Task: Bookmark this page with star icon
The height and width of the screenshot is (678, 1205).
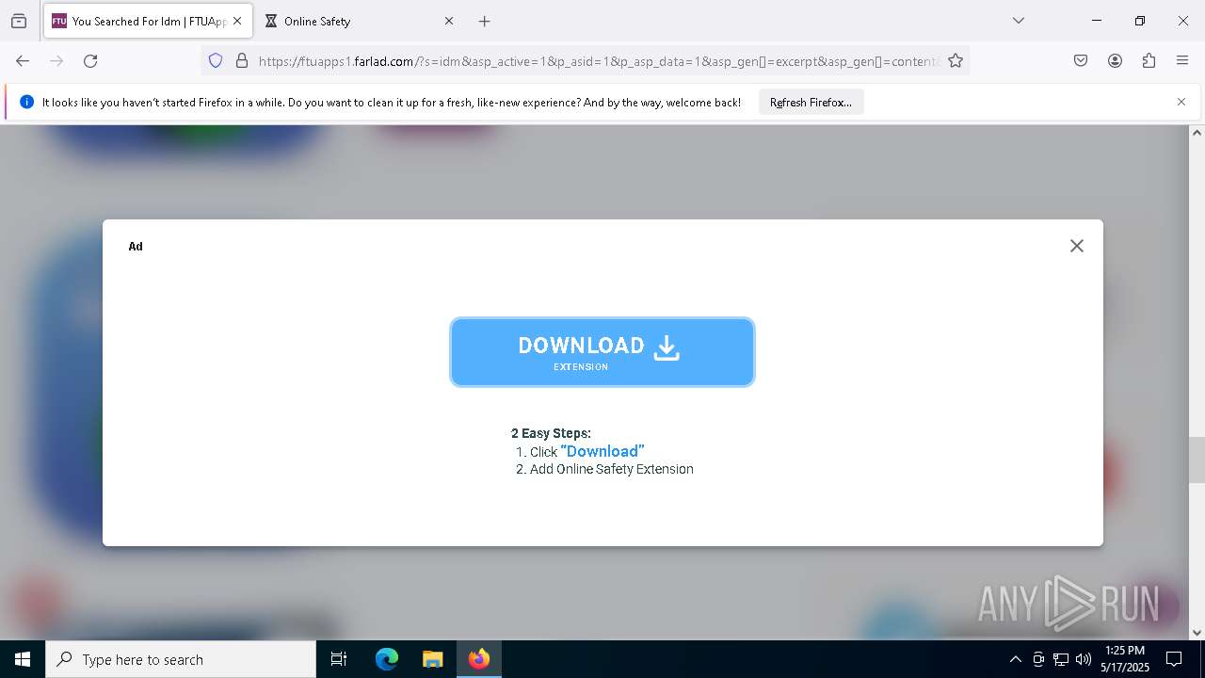Action: click(x=956, y=60)
